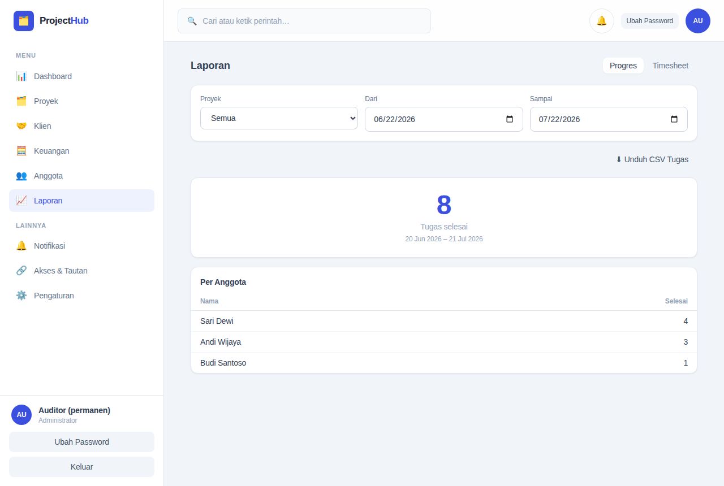Click the Keuangan abacus icon
This screenshot has height=486, width=724.
(x=21, y=151)
